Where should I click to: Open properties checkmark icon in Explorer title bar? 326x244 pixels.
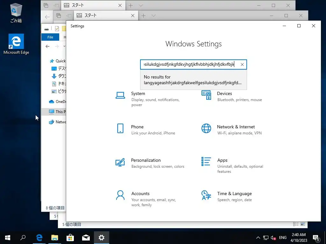coord(57,29)
